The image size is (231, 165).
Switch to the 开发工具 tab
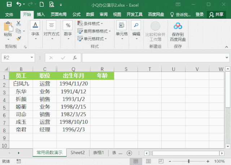(135, 14)
